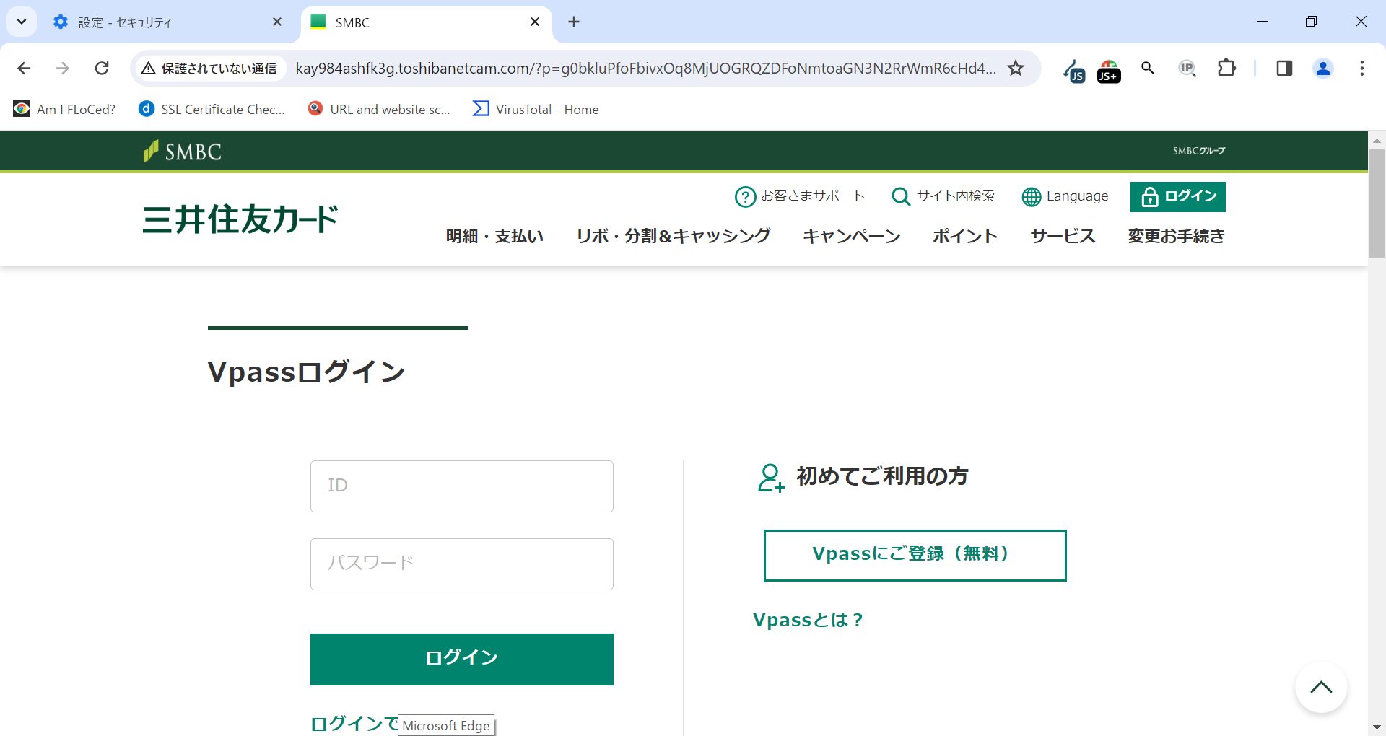Viewport: 1386px width, 736px height.
Task: Click the SMBCグループ link
Action: click(x=1199, y=151)
